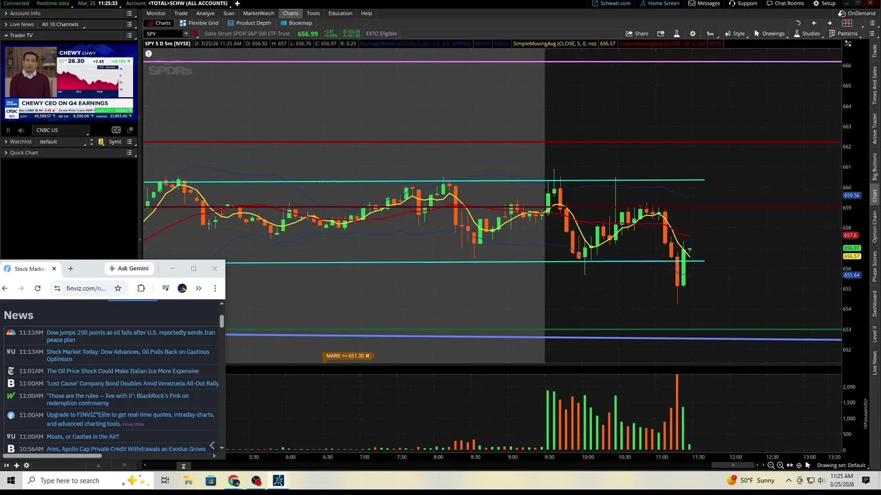Open the Studies menu
The image size is (881, 495).
[x=806, y=34]
